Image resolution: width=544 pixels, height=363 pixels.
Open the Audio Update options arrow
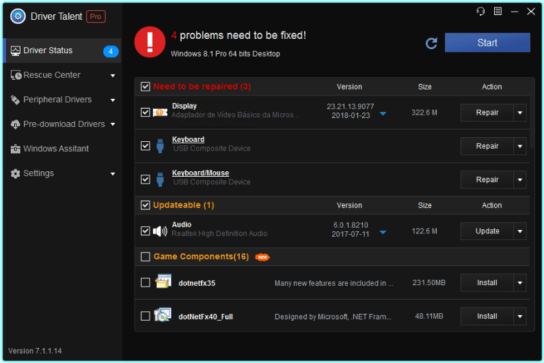[519, 231]
